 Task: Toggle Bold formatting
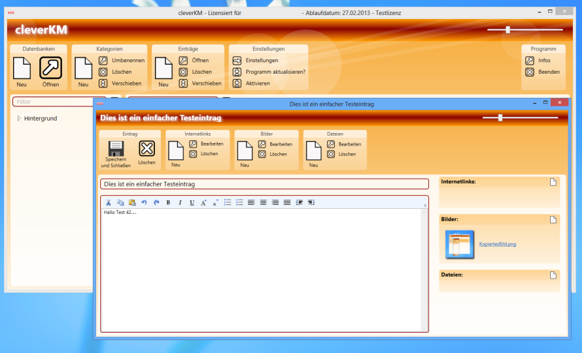(168, 202)
